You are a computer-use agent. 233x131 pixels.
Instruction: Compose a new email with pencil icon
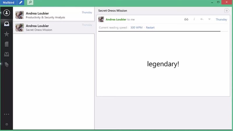coord(21,3)
